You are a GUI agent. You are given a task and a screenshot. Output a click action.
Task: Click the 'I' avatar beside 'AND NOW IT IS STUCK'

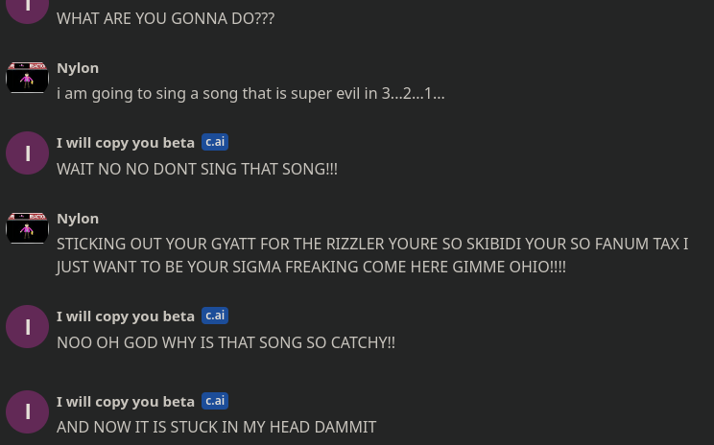pos(27,411)
